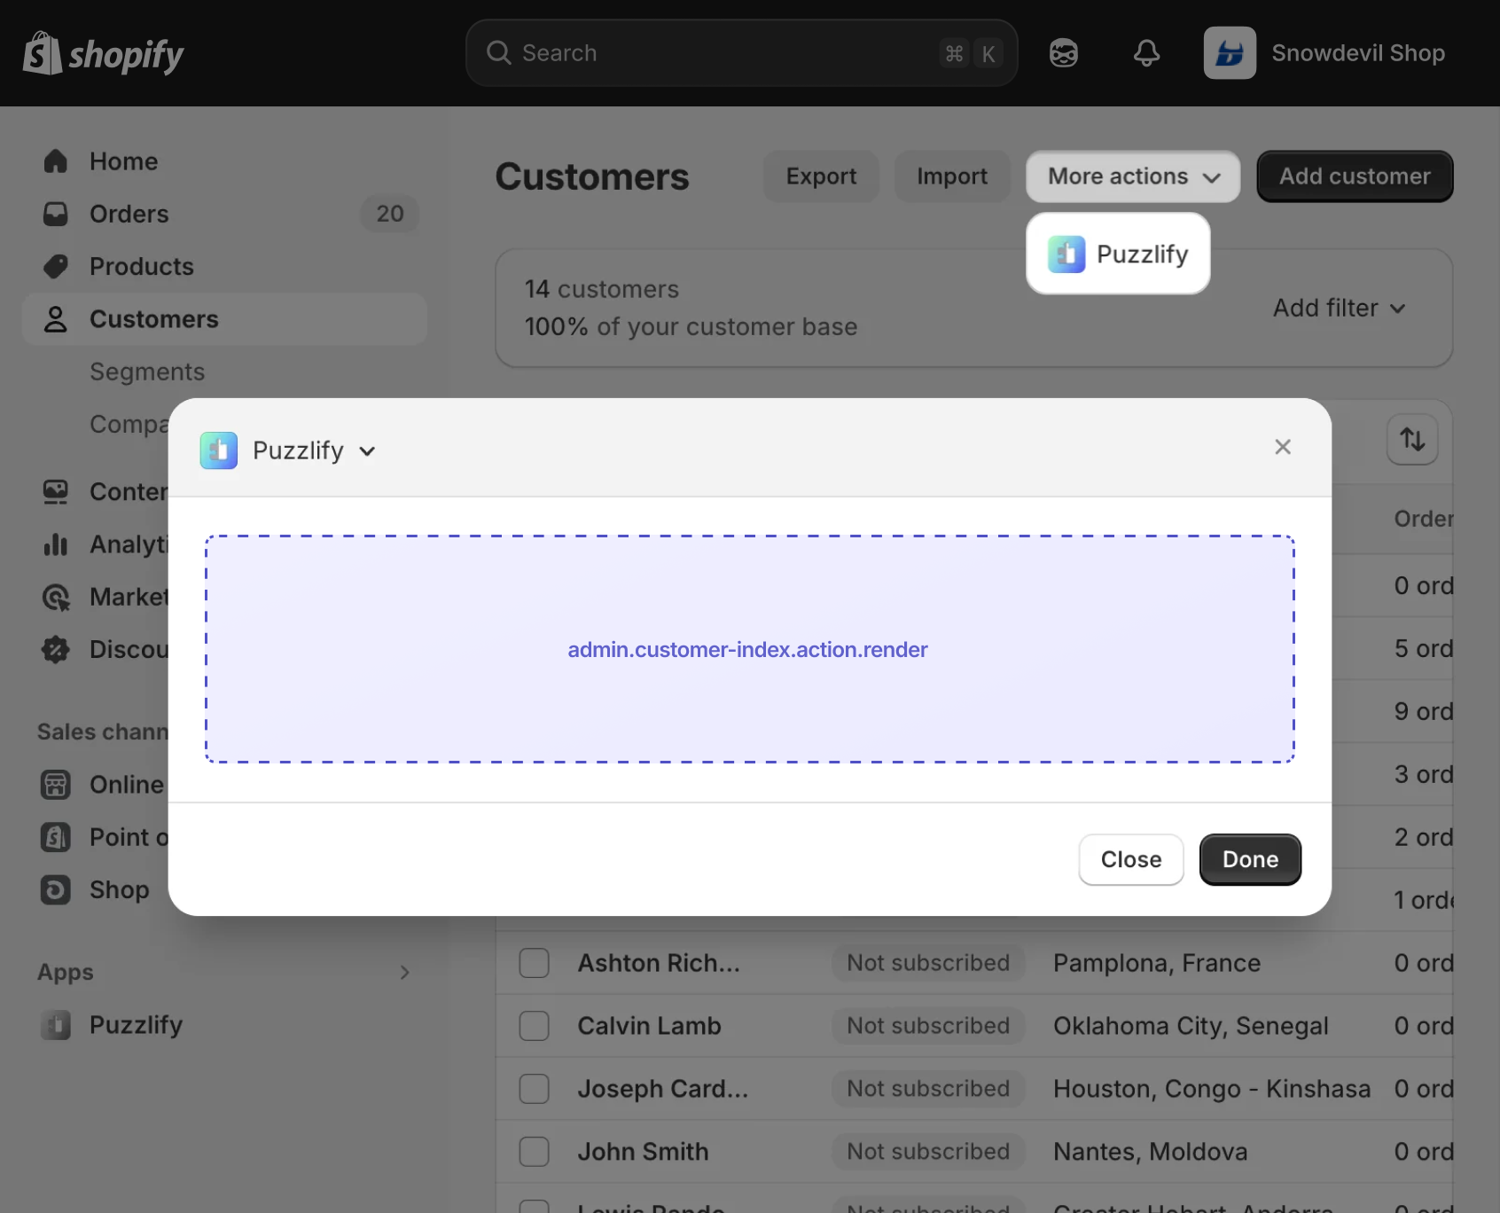Open Customers in sidebar
The image size is (1500, 1213).
point(224,319)
